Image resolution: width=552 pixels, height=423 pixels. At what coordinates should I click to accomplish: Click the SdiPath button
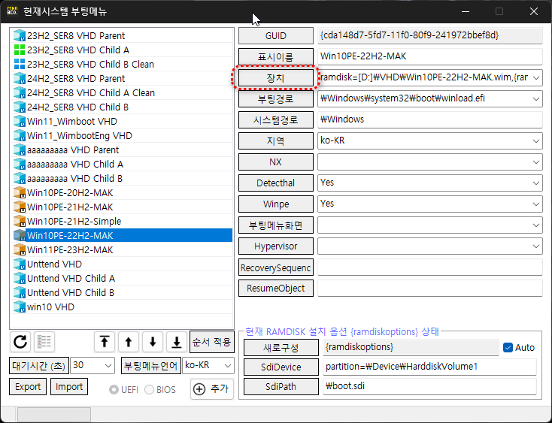(281, 387)
